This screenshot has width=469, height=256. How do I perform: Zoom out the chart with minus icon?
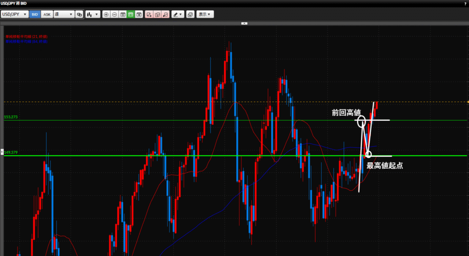[115, 14]
